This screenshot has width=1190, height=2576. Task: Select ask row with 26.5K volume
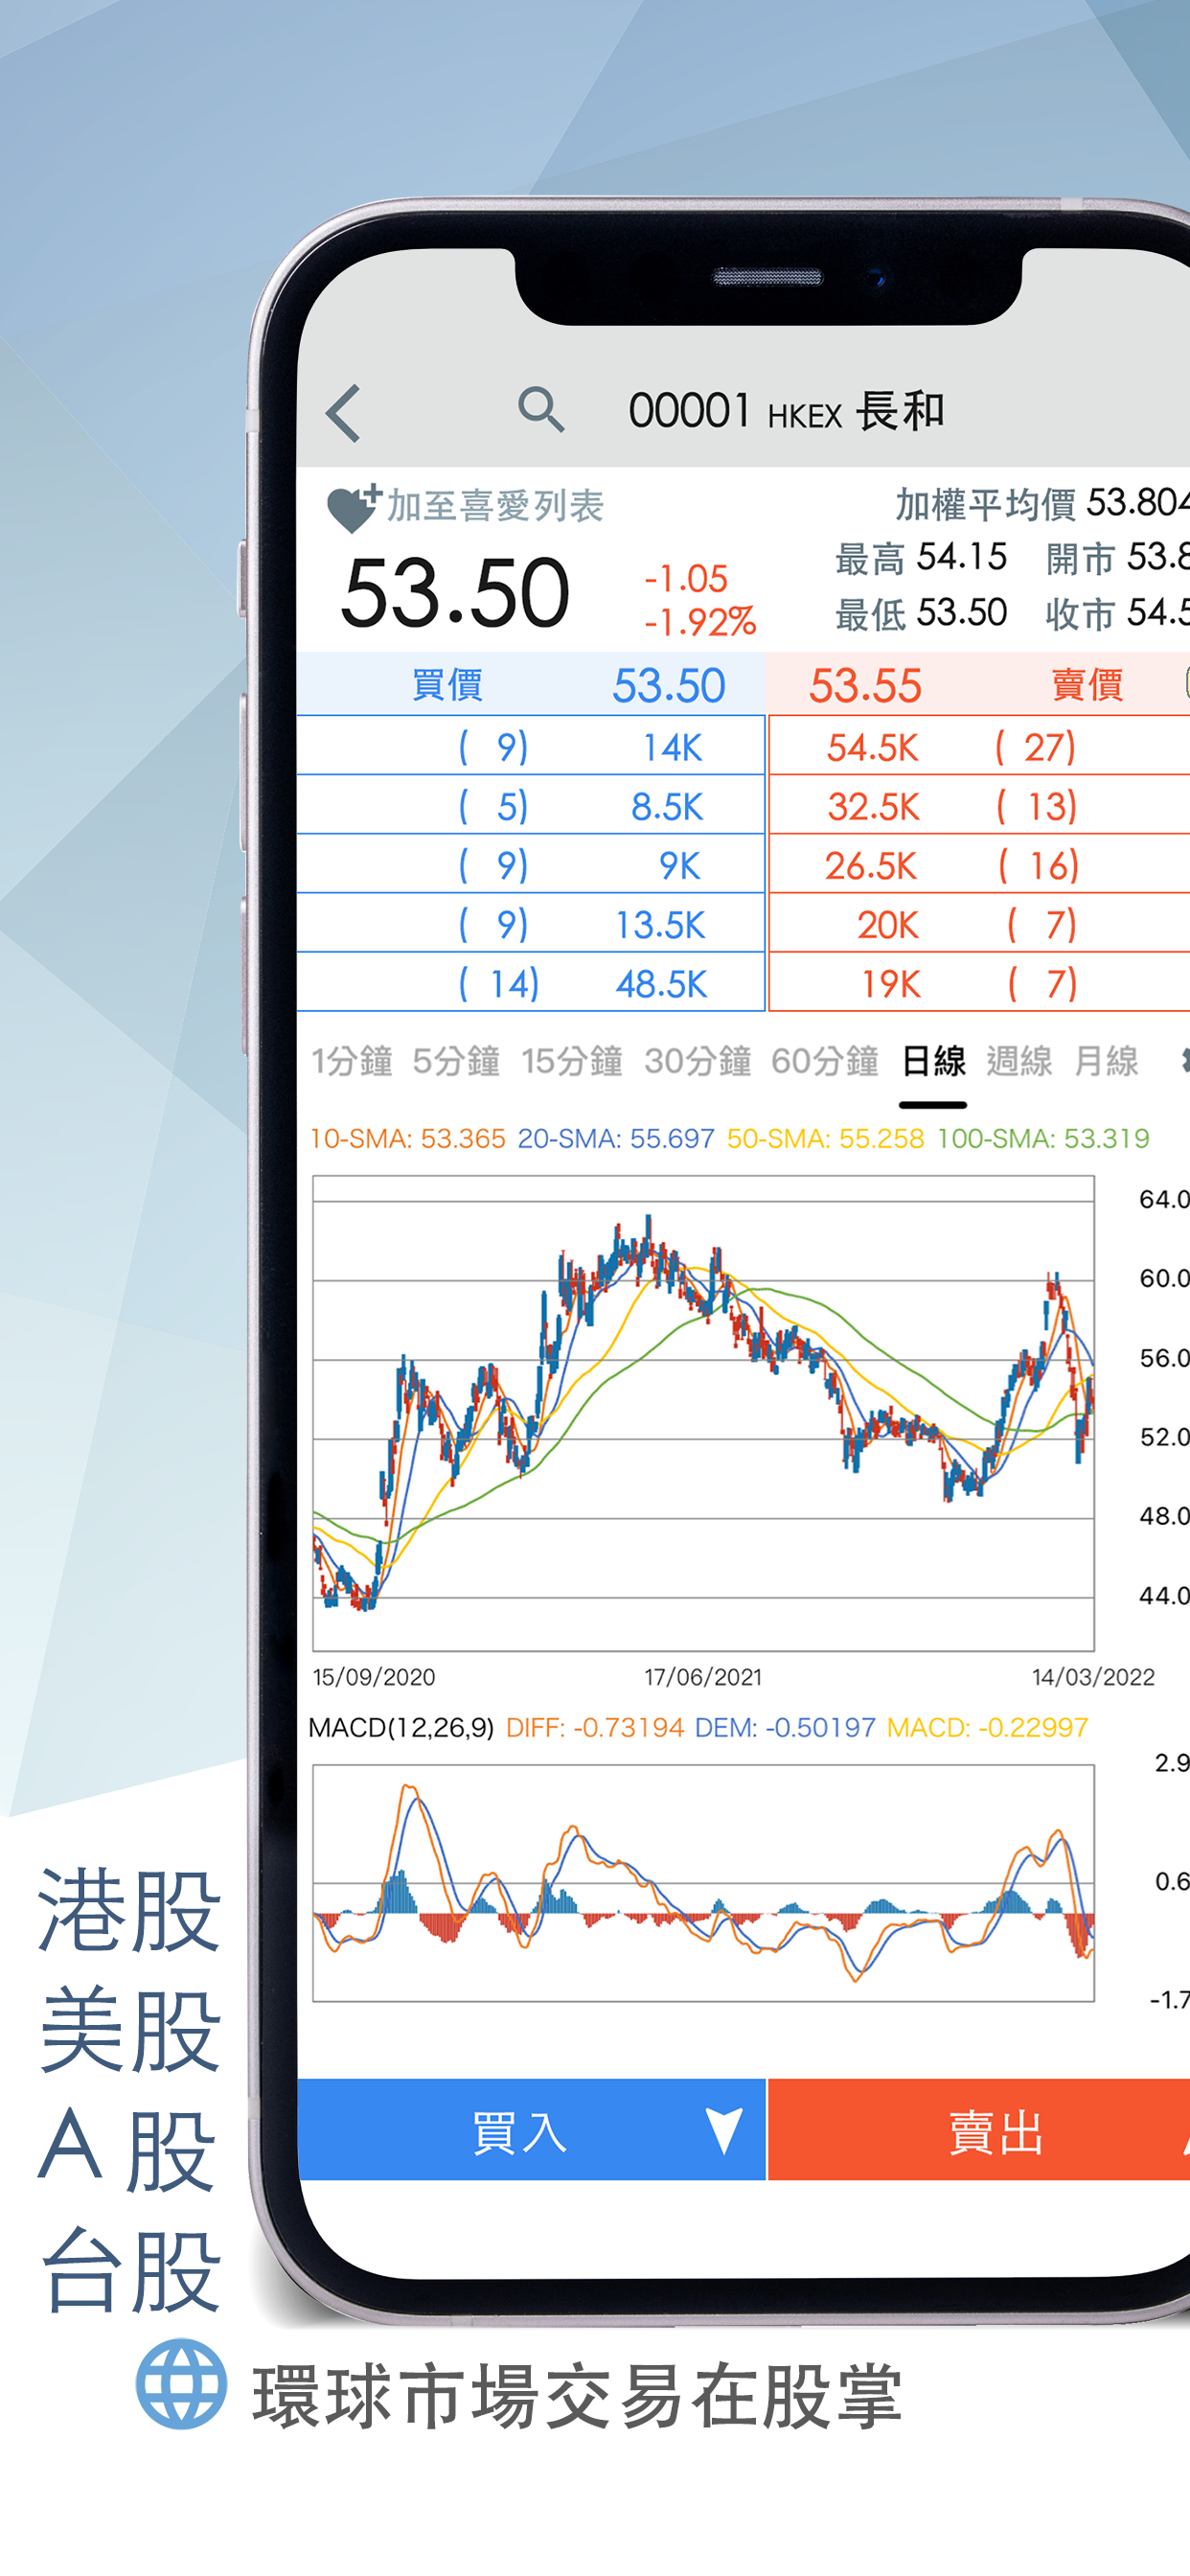click(x=979, y=864)
